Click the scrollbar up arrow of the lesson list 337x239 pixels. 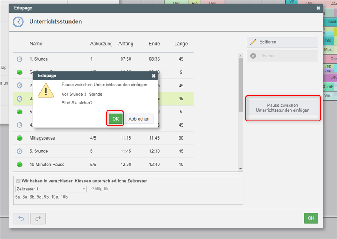(241, 56)
